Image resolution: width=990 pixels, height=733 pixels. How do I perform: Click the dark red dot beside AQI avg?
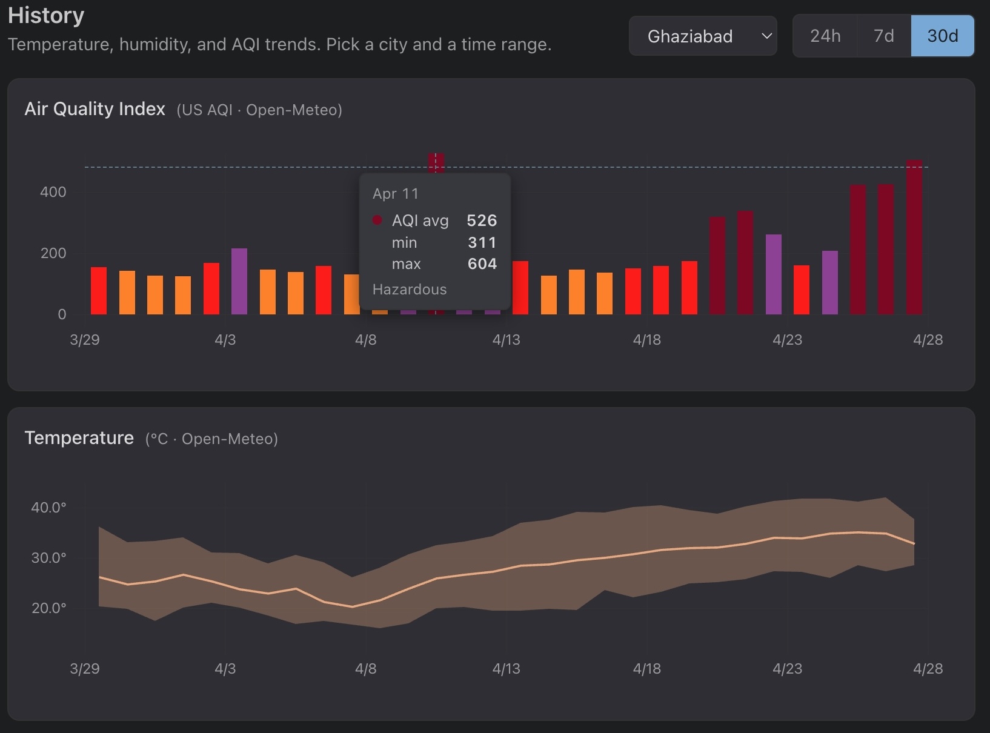click(377, 221)
